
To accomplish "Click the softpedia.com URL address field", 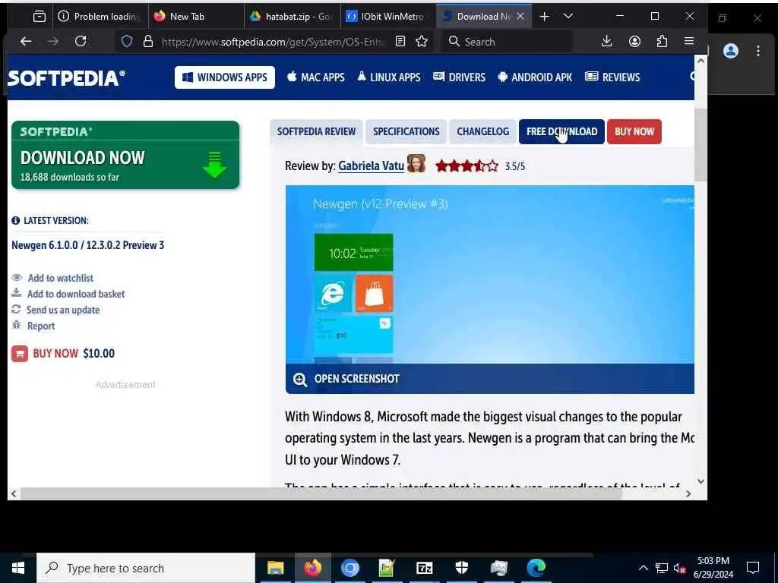I will pos(274,42).
